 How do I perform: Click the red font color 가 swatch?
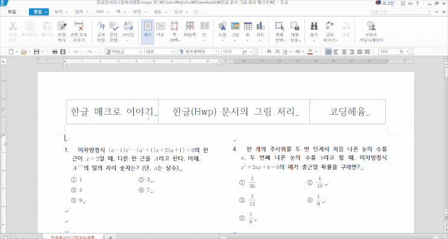(x=310, y=52)
